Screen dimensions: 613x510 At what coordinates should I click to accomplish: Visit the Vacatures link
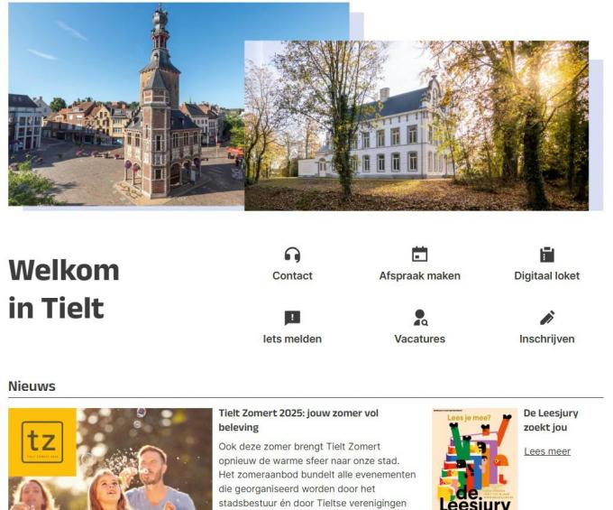[419, 339]
